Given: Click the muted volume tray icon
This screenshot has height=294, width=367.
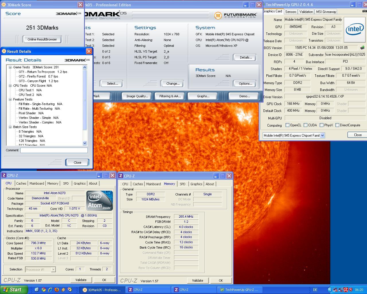Looking at the screenshot, I should click(341, 290).
